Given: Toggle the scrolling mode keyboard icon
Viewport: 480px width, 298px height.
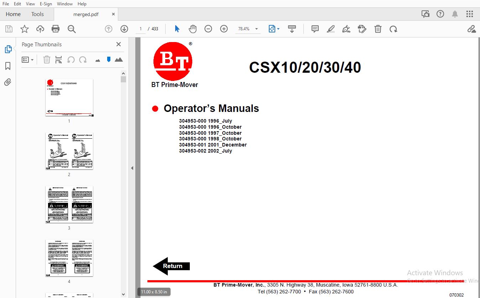Looking at the screenshot, I should (292, 29).
